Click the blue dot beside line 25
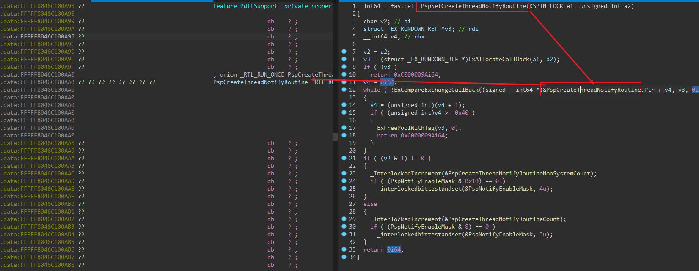The image size is (699, 271). click(344, 188)
